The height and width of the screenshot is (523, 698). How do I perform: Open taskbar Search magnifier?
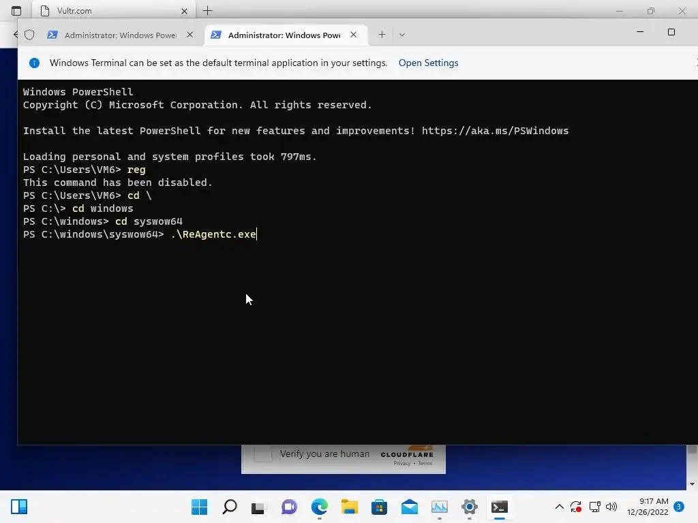229,507
